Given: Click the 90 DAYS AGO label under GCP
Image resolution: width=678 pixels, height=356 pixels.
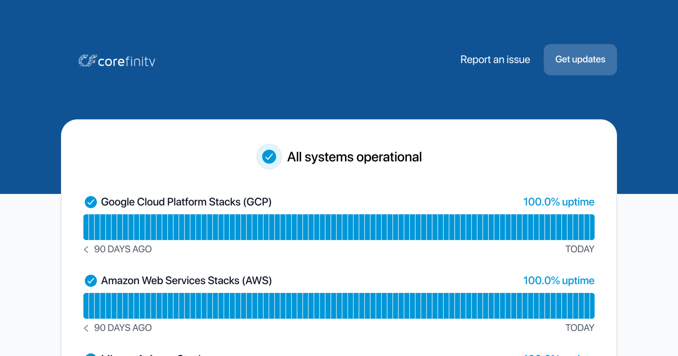Looking at the screenshot, I should coord(123,249).
